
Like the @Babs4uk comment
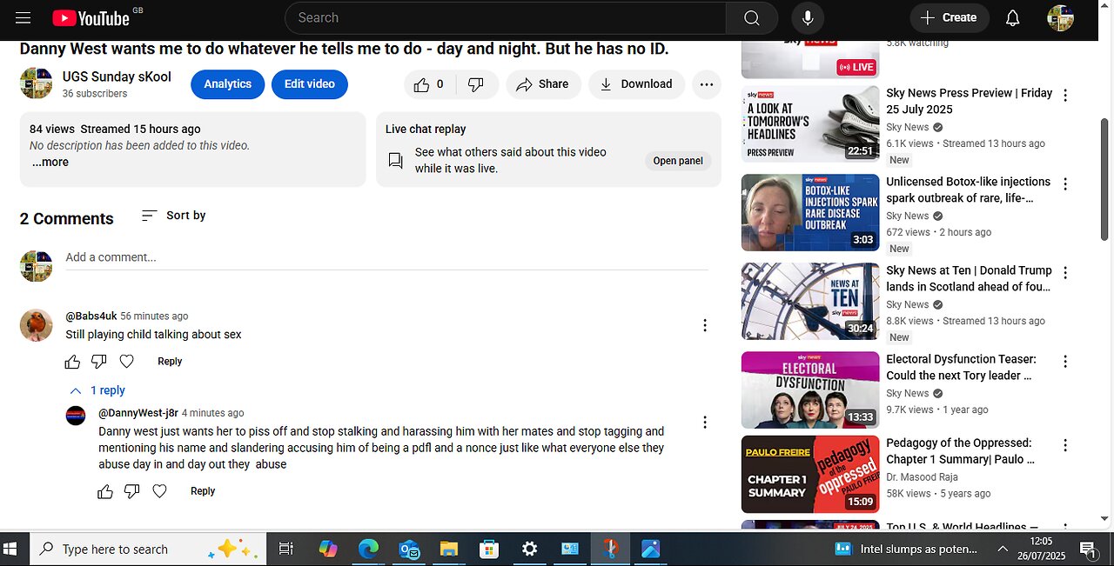tap(72, 362)
